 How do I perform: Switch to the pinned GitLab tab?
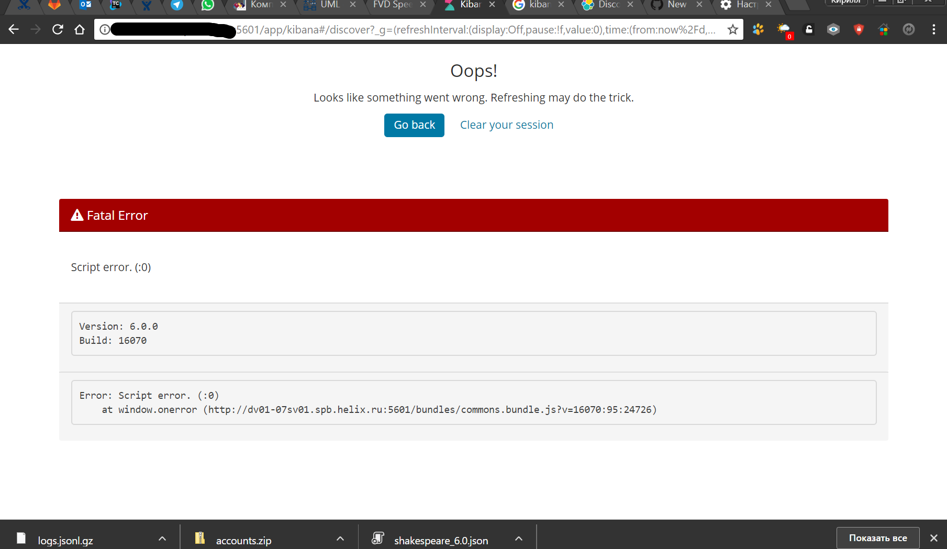pos(54,5)
